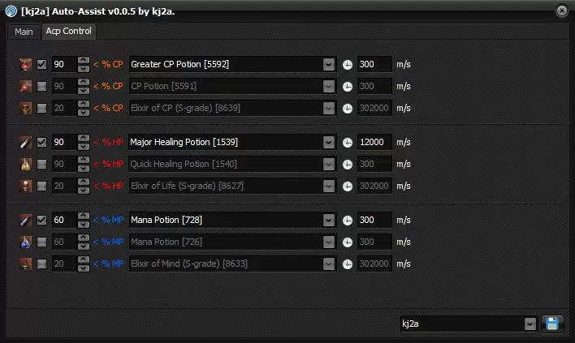
Task: Click the Greater CP Potion item icon
Action: pyautogui.click(x=25, y=64)
